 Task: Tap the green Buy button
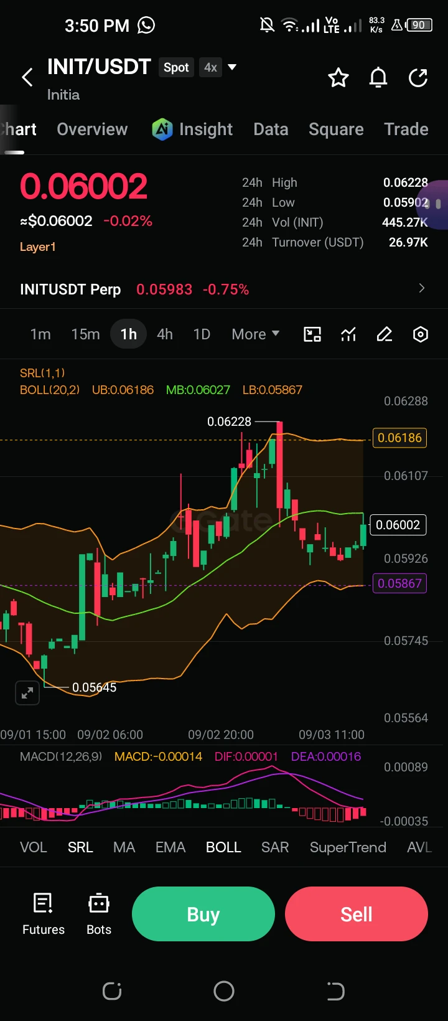pos(203,914)
